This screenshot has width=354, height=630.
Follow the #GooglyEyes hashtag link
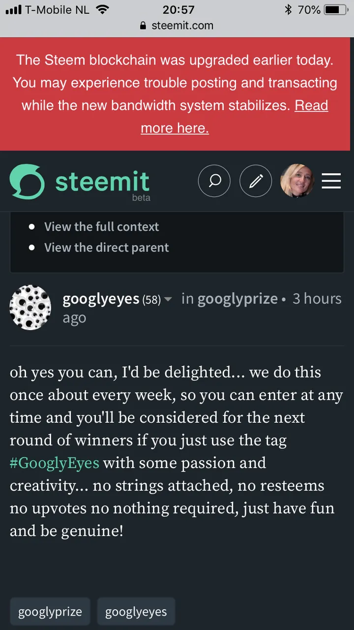[55, 463]
